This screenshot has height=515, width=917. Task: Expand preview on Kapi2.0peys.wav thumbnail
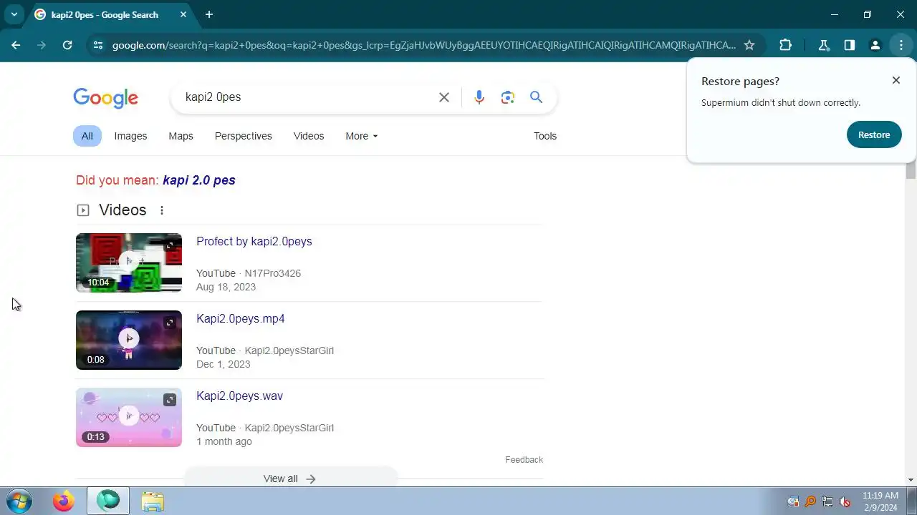pos(170,400)
